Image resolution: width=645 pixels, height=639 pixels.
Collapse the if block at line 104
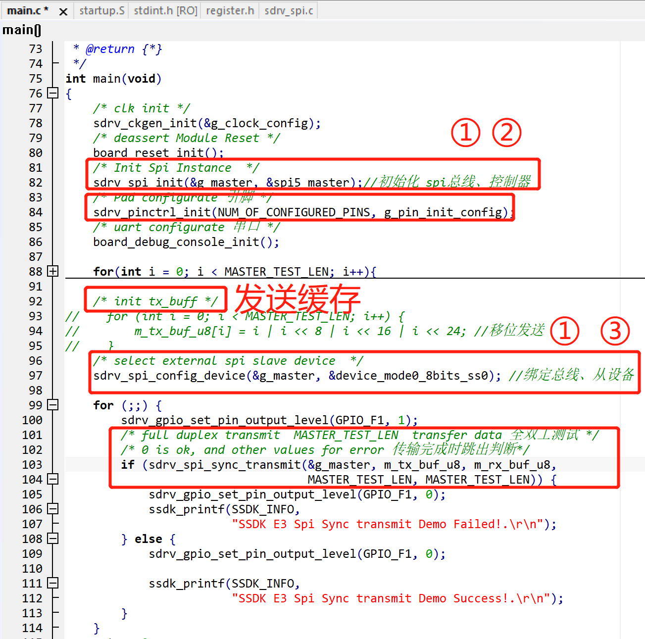click(x=52, y=479)
